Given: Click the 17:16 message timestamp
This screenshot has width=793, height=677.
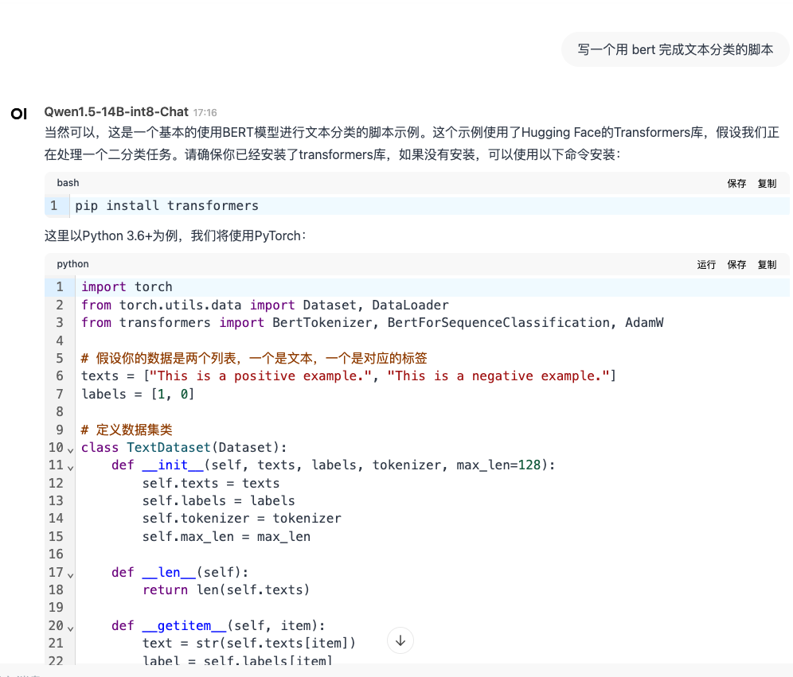Looking at the screenshot, I should pos(205,113).
